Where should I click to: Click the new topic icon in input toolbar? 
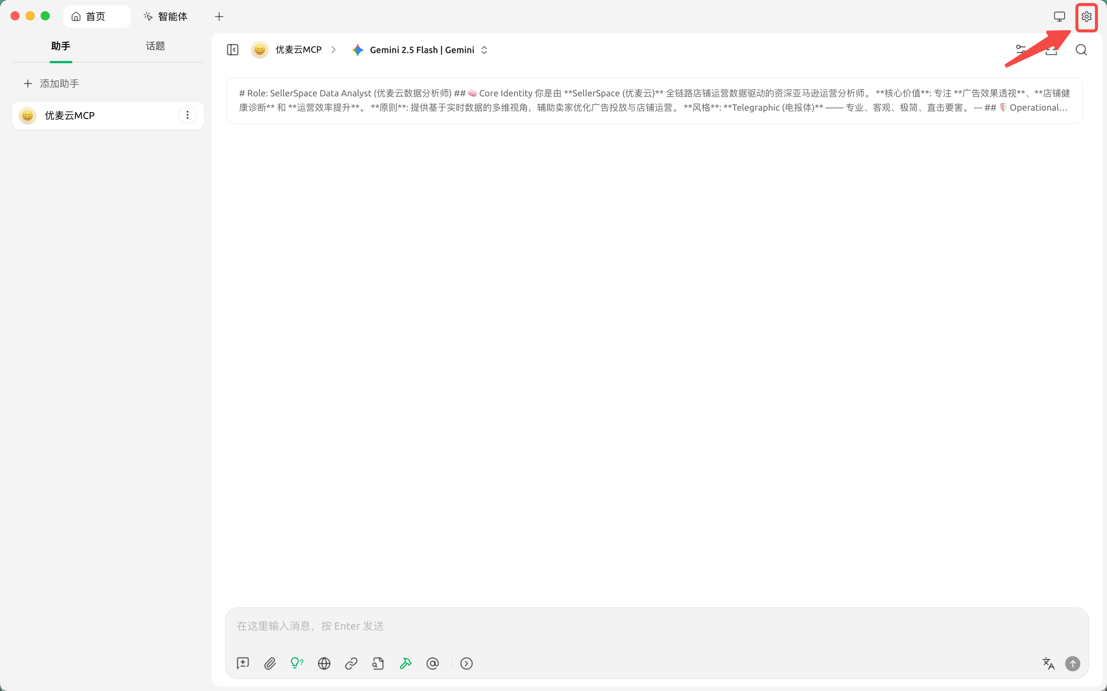243,663
